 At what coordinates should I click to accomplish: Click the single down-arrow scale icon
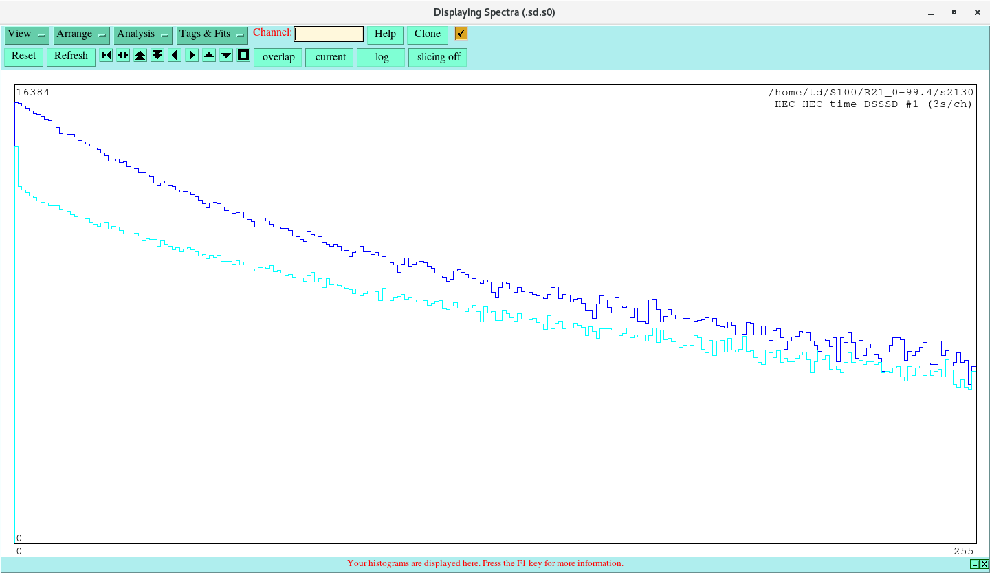(225, 55)
